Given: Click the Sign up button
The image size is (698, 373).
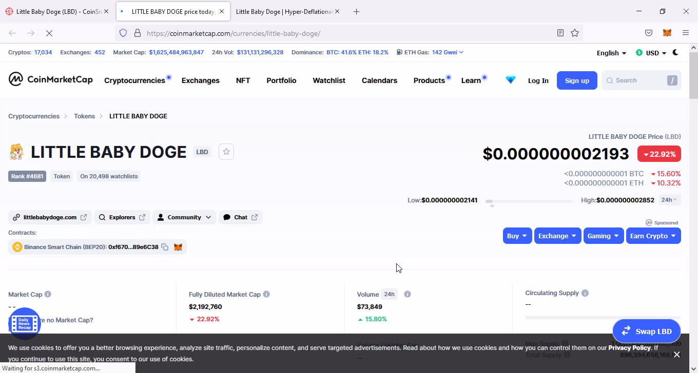Looking at the screenshot, I should click(577, 80).
